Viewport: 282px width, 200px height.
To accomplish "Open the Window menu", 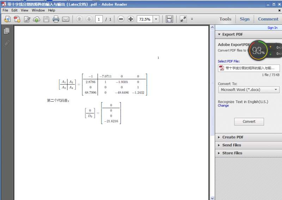I will coord(38,10).
